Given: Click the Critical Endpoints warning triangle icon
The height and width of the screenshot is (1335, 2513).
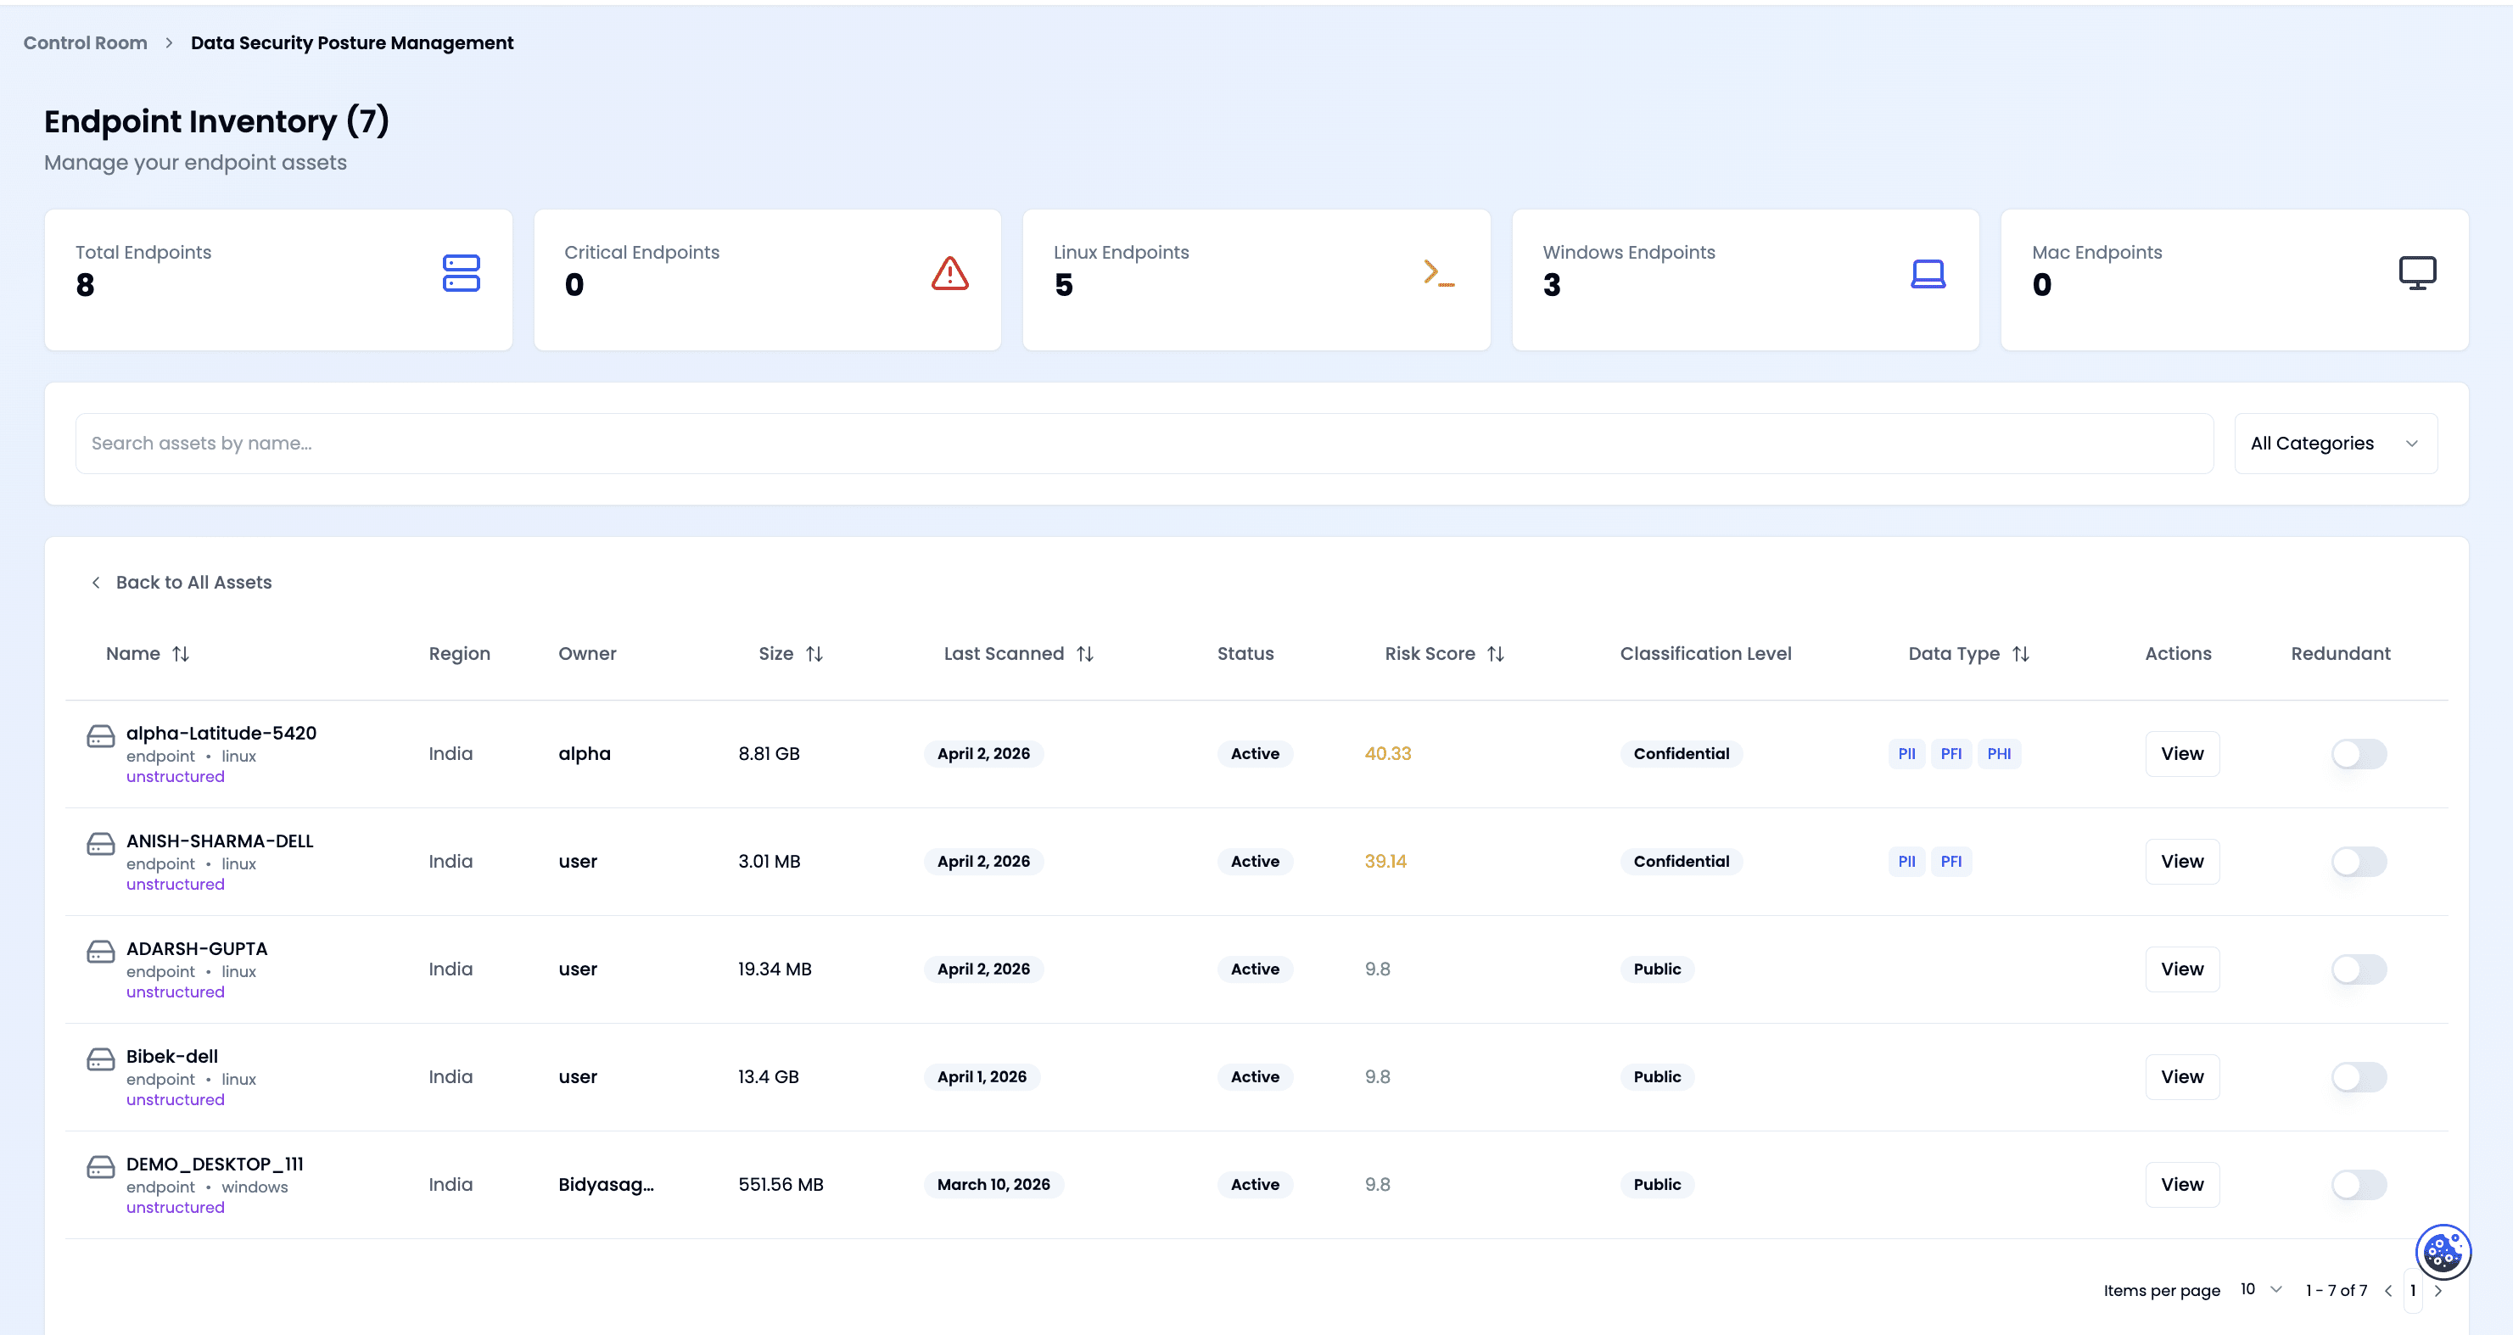Looking at the screenshot, I should tap(949, 273).
